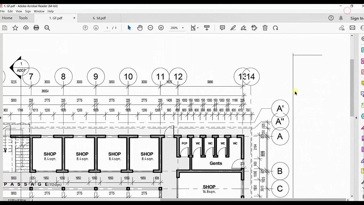Image resolution: width=364 pixels, height=205 pixels.
Task: Open the View menu
Action: coord(19,11)
